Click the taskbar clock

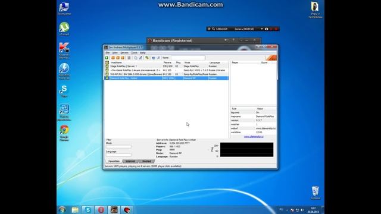pyautogui.click(x=313, y=210)
